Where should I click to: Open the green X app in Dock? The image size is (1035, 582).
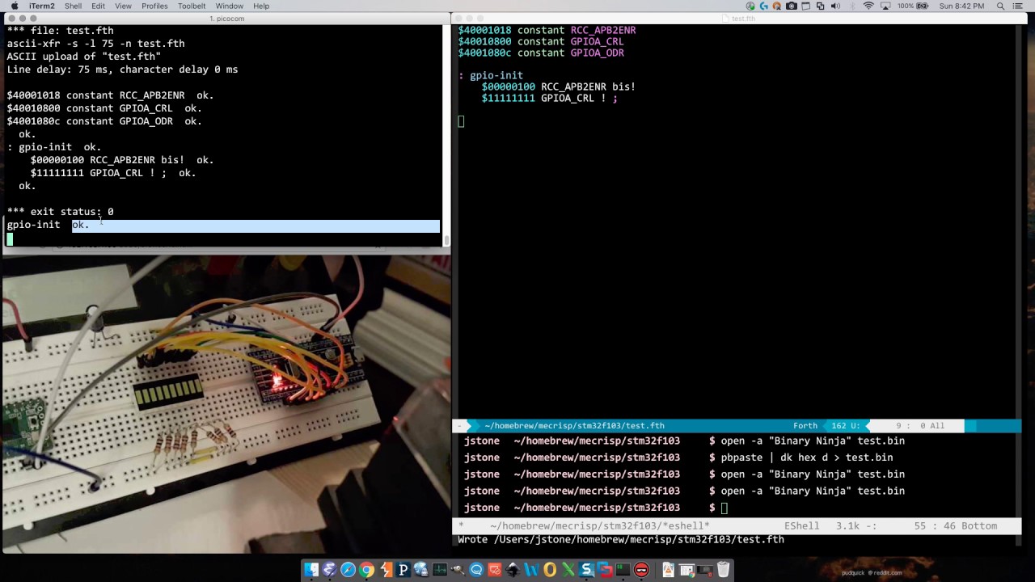point(568,570)
